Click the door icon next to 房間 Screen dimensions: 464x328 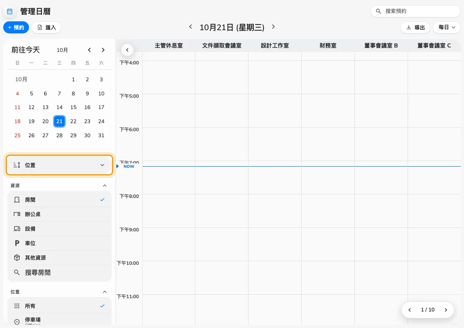pyautogui.click(x=17, y=200)
